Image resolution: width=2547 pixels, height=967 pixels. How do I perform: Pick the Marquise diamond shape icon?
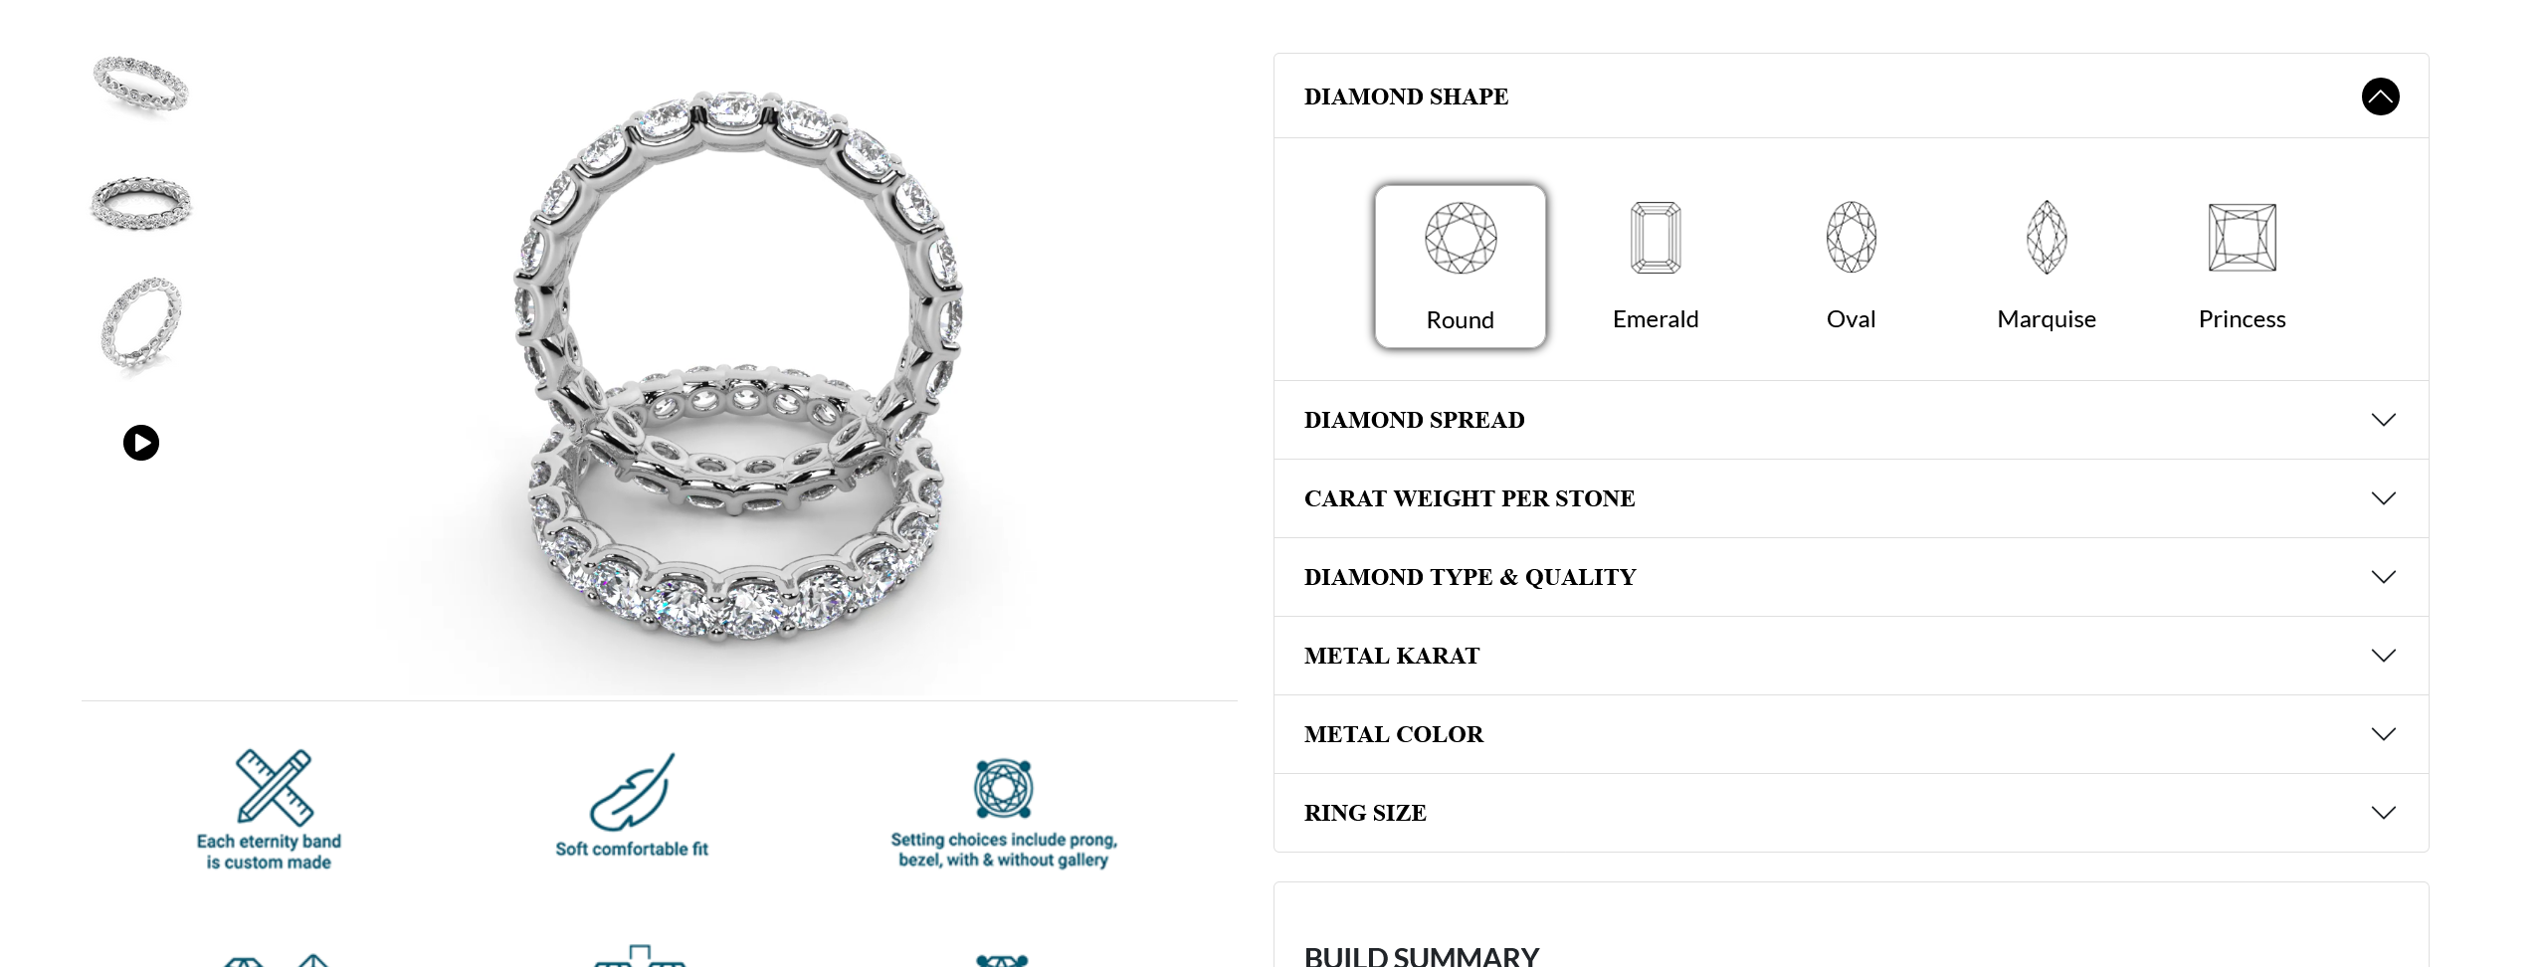tap(2047, 237)
